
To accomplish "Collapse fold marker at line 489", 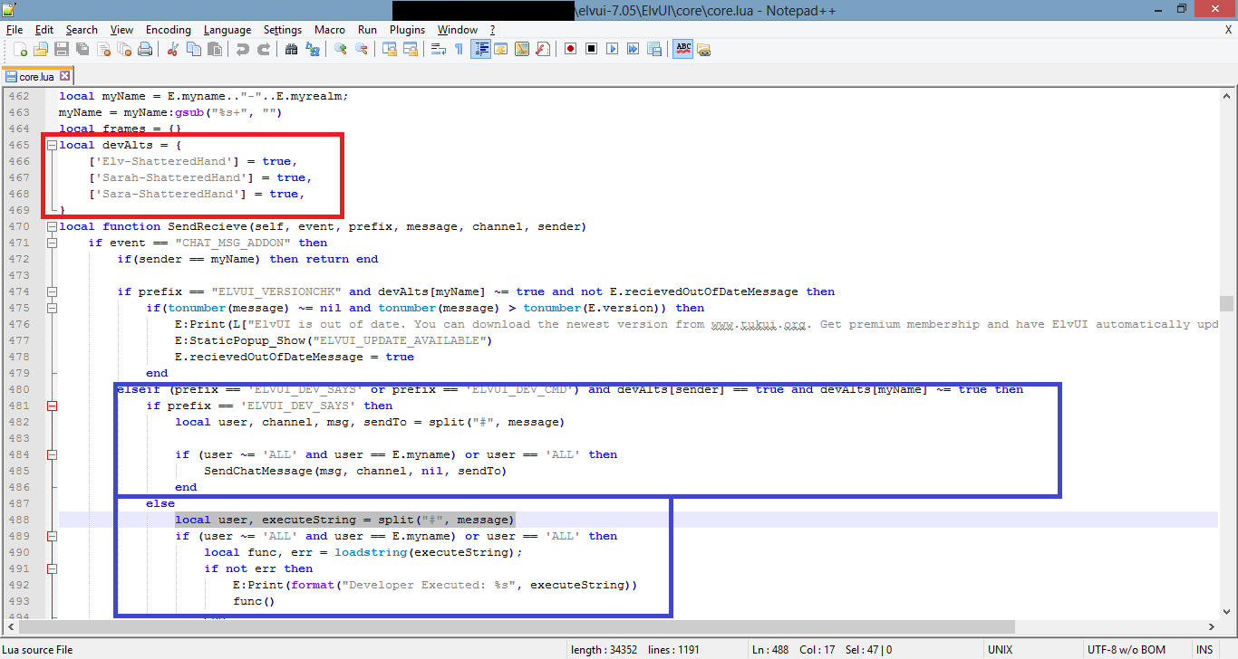I will point(52,537).
